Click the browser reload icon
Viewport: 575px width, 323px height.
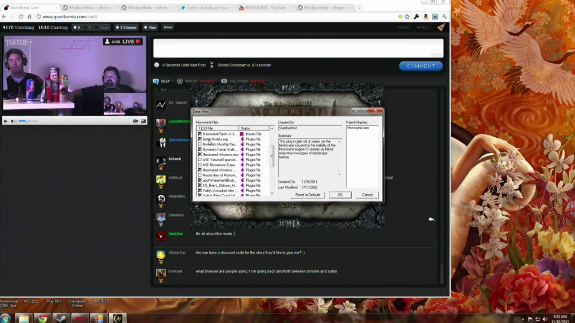click(x=21, y=17)
